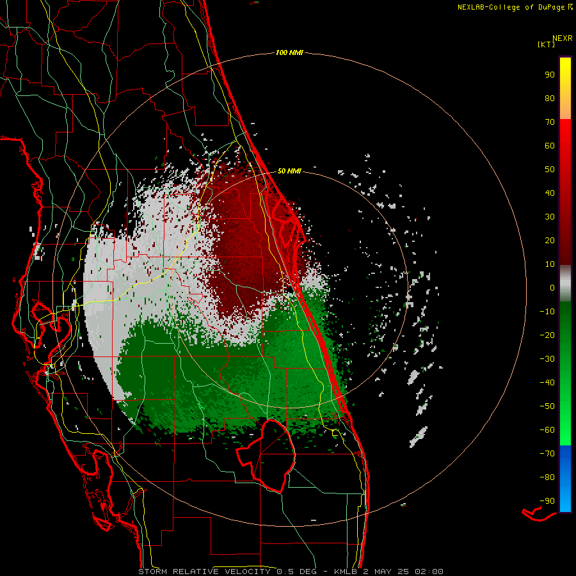Click the 80 value on velocity scale
Screen dimensions: 576x576
point(550,99)
